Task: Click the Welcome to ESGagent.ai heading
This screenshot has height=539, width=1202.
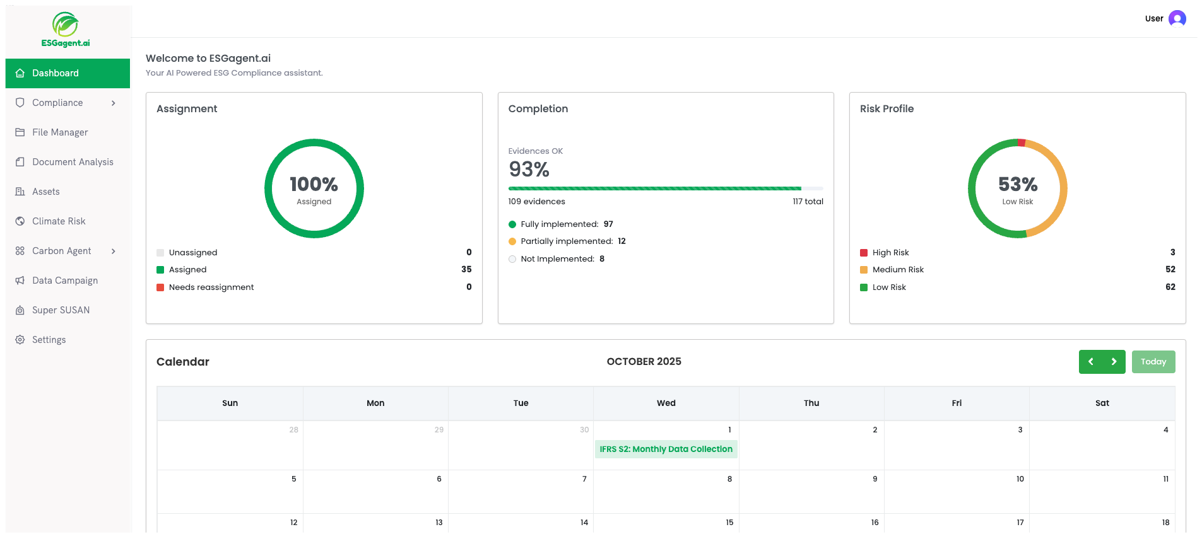Action: click(208, 59)
